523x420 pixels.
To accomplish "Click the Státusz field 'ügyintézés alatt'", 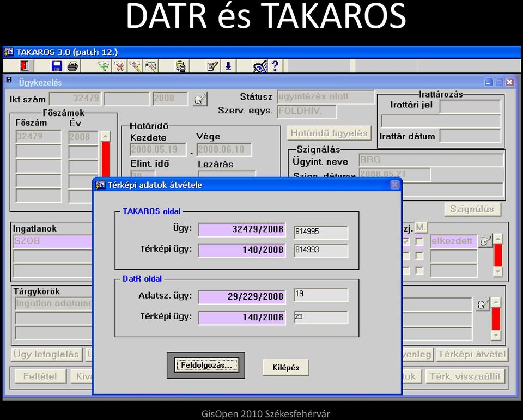I will (326, 97).
